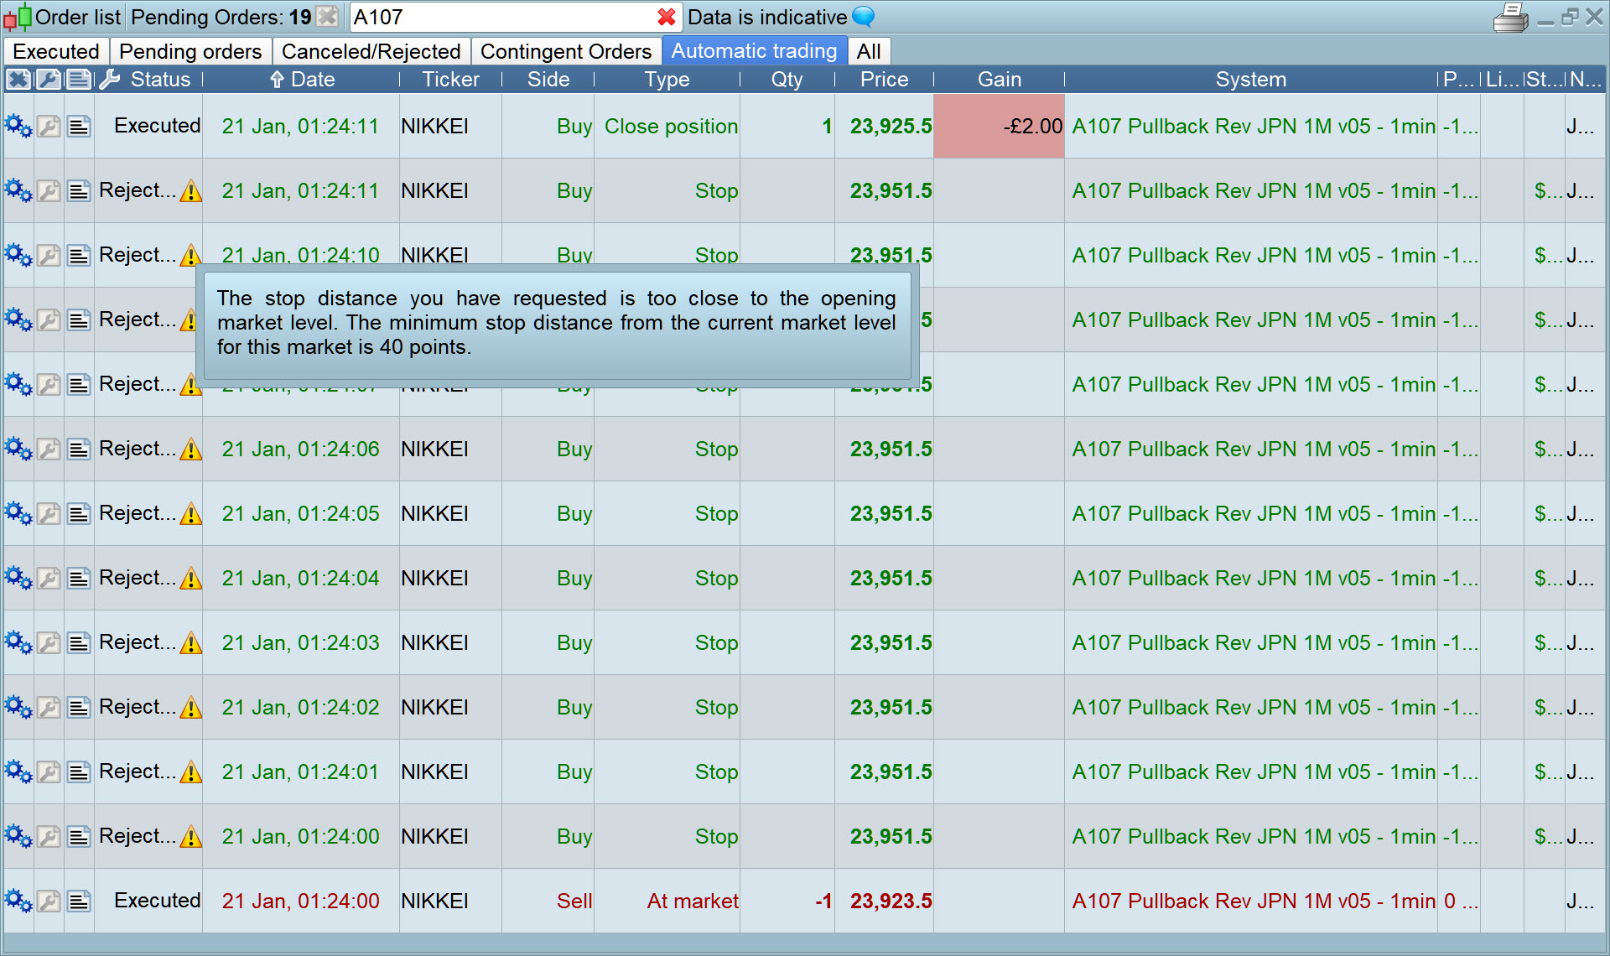
Task: Switch to the Pending orders tab
Action: point(190,52)
